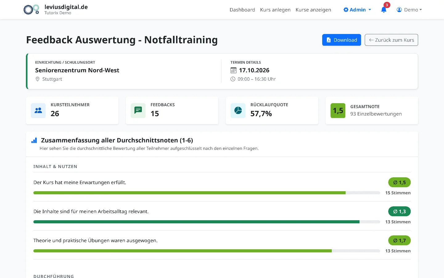
Task: Click the Feedback Auswertung - Notfalltraining heading
Action: click(x=122, y=40)
